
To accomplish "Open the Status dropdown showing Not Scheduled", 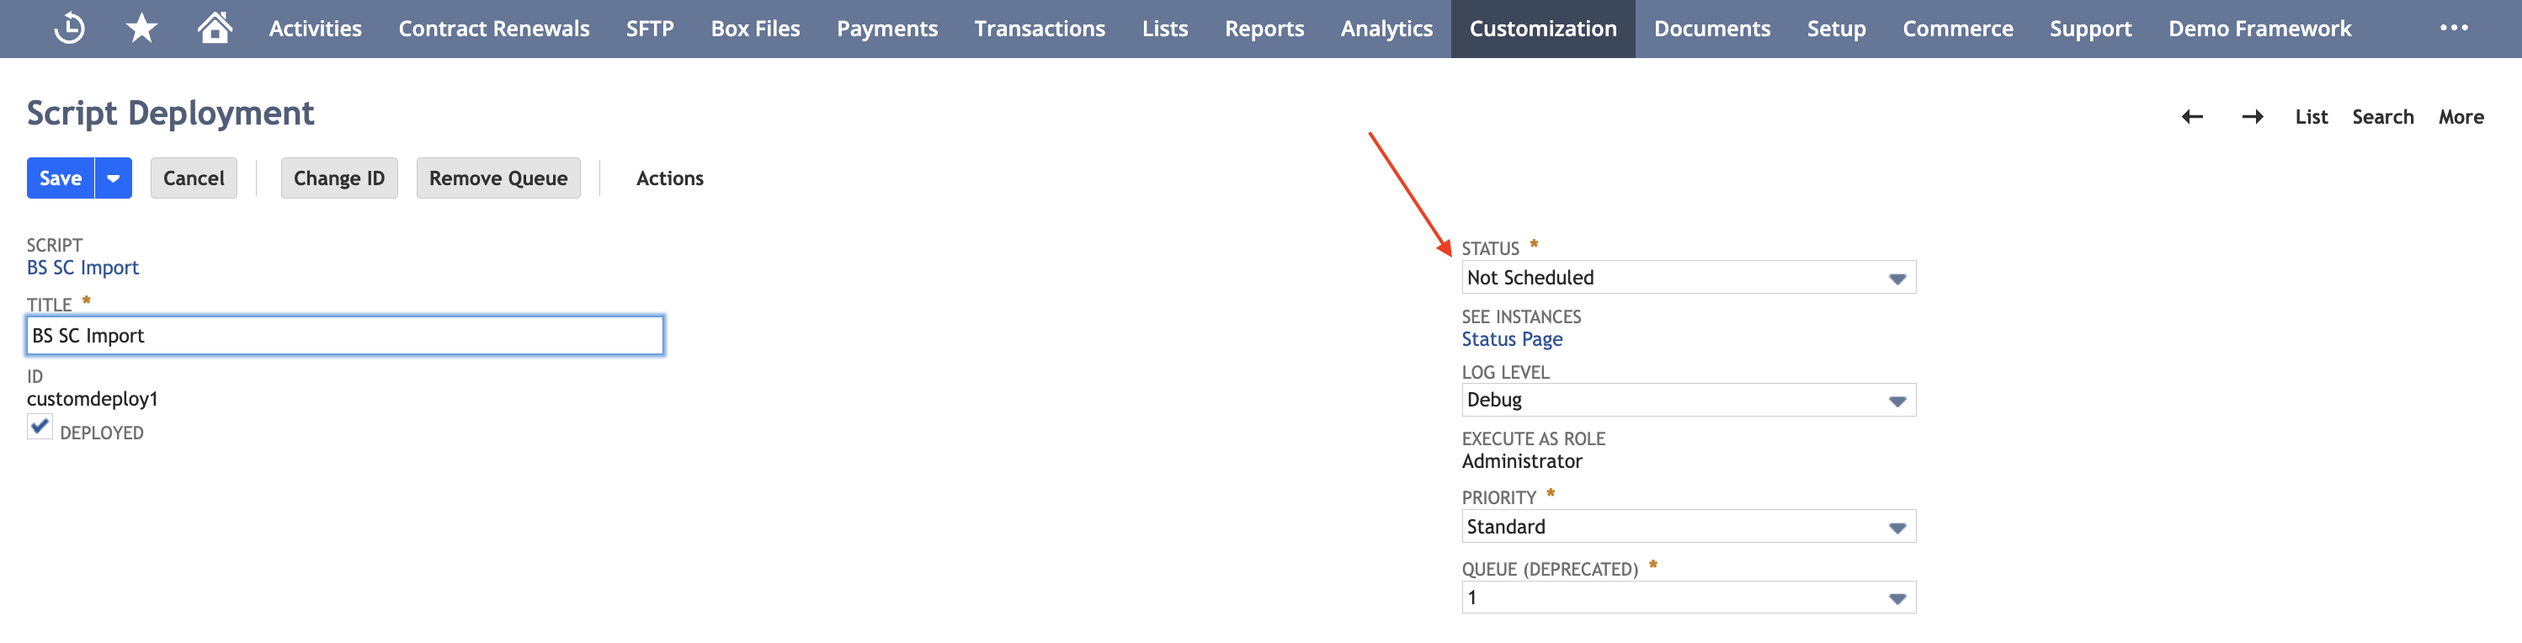I will coord(1688,278).
